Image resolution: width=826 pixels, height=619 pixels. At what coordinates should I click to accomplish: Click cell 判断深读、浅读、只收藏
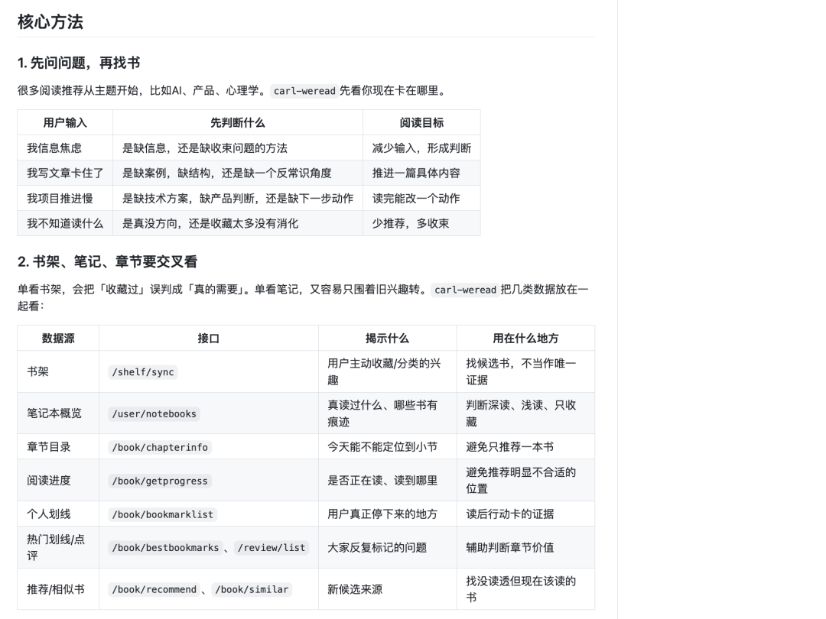click(525, 413)
